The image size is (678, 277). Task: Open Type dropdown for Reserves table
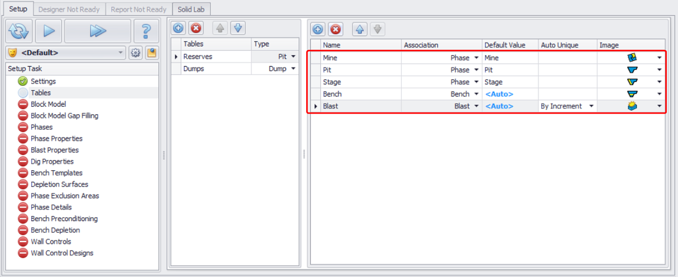(x=293, y=57)
